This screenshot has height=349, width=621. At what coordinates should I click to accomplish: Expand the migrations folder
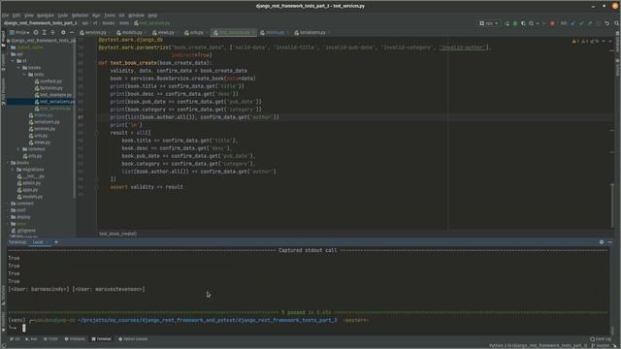tap(13, 170)
